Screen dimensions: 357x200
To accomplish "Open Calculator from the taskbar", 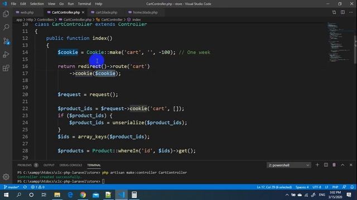I will click(x=134, y=195).
